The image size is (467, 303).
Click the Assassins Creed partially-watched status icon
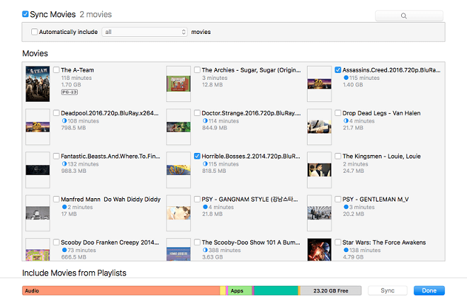(x=345, y=78)
